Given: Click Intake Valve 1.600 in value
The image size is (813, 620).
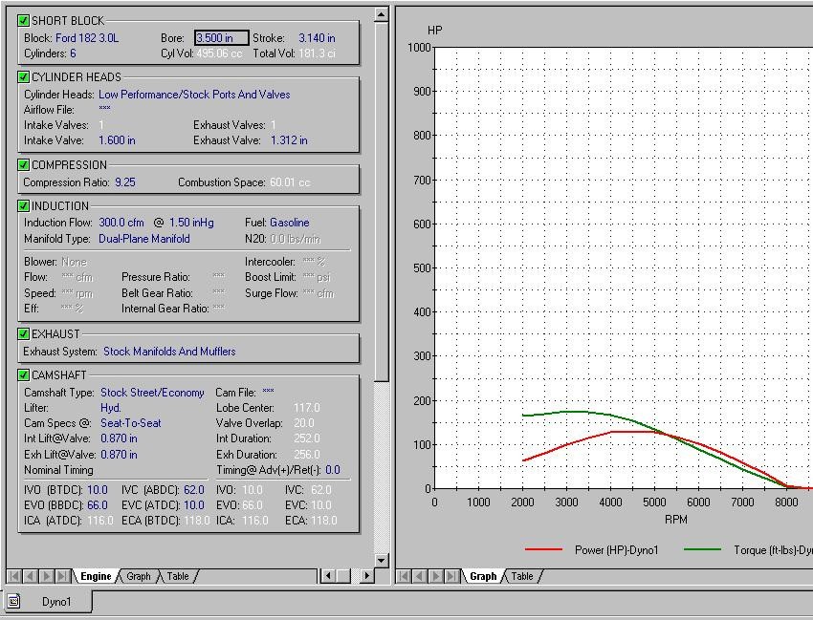Looking at the screenshot, I should coord(118,140).
